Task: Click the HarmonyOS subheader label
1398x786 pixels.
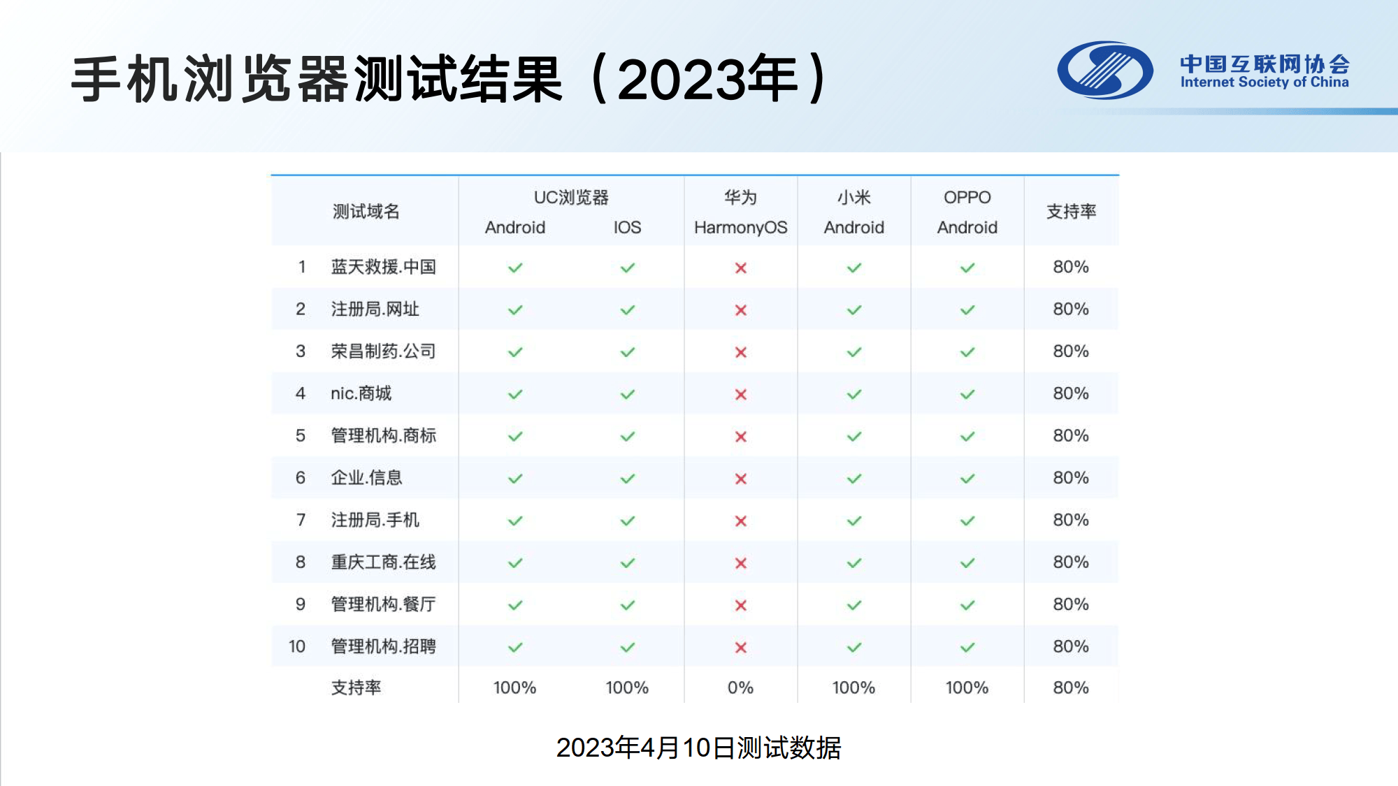Action: [741, 228]
